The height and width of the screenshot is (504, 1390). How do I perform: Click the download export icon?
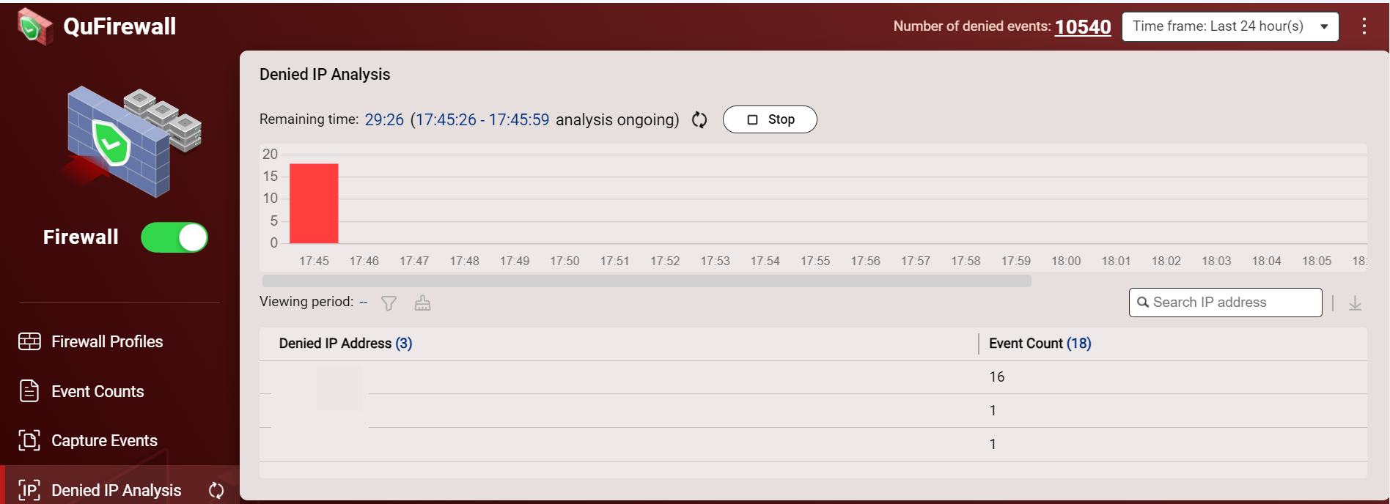(1355, 303)
